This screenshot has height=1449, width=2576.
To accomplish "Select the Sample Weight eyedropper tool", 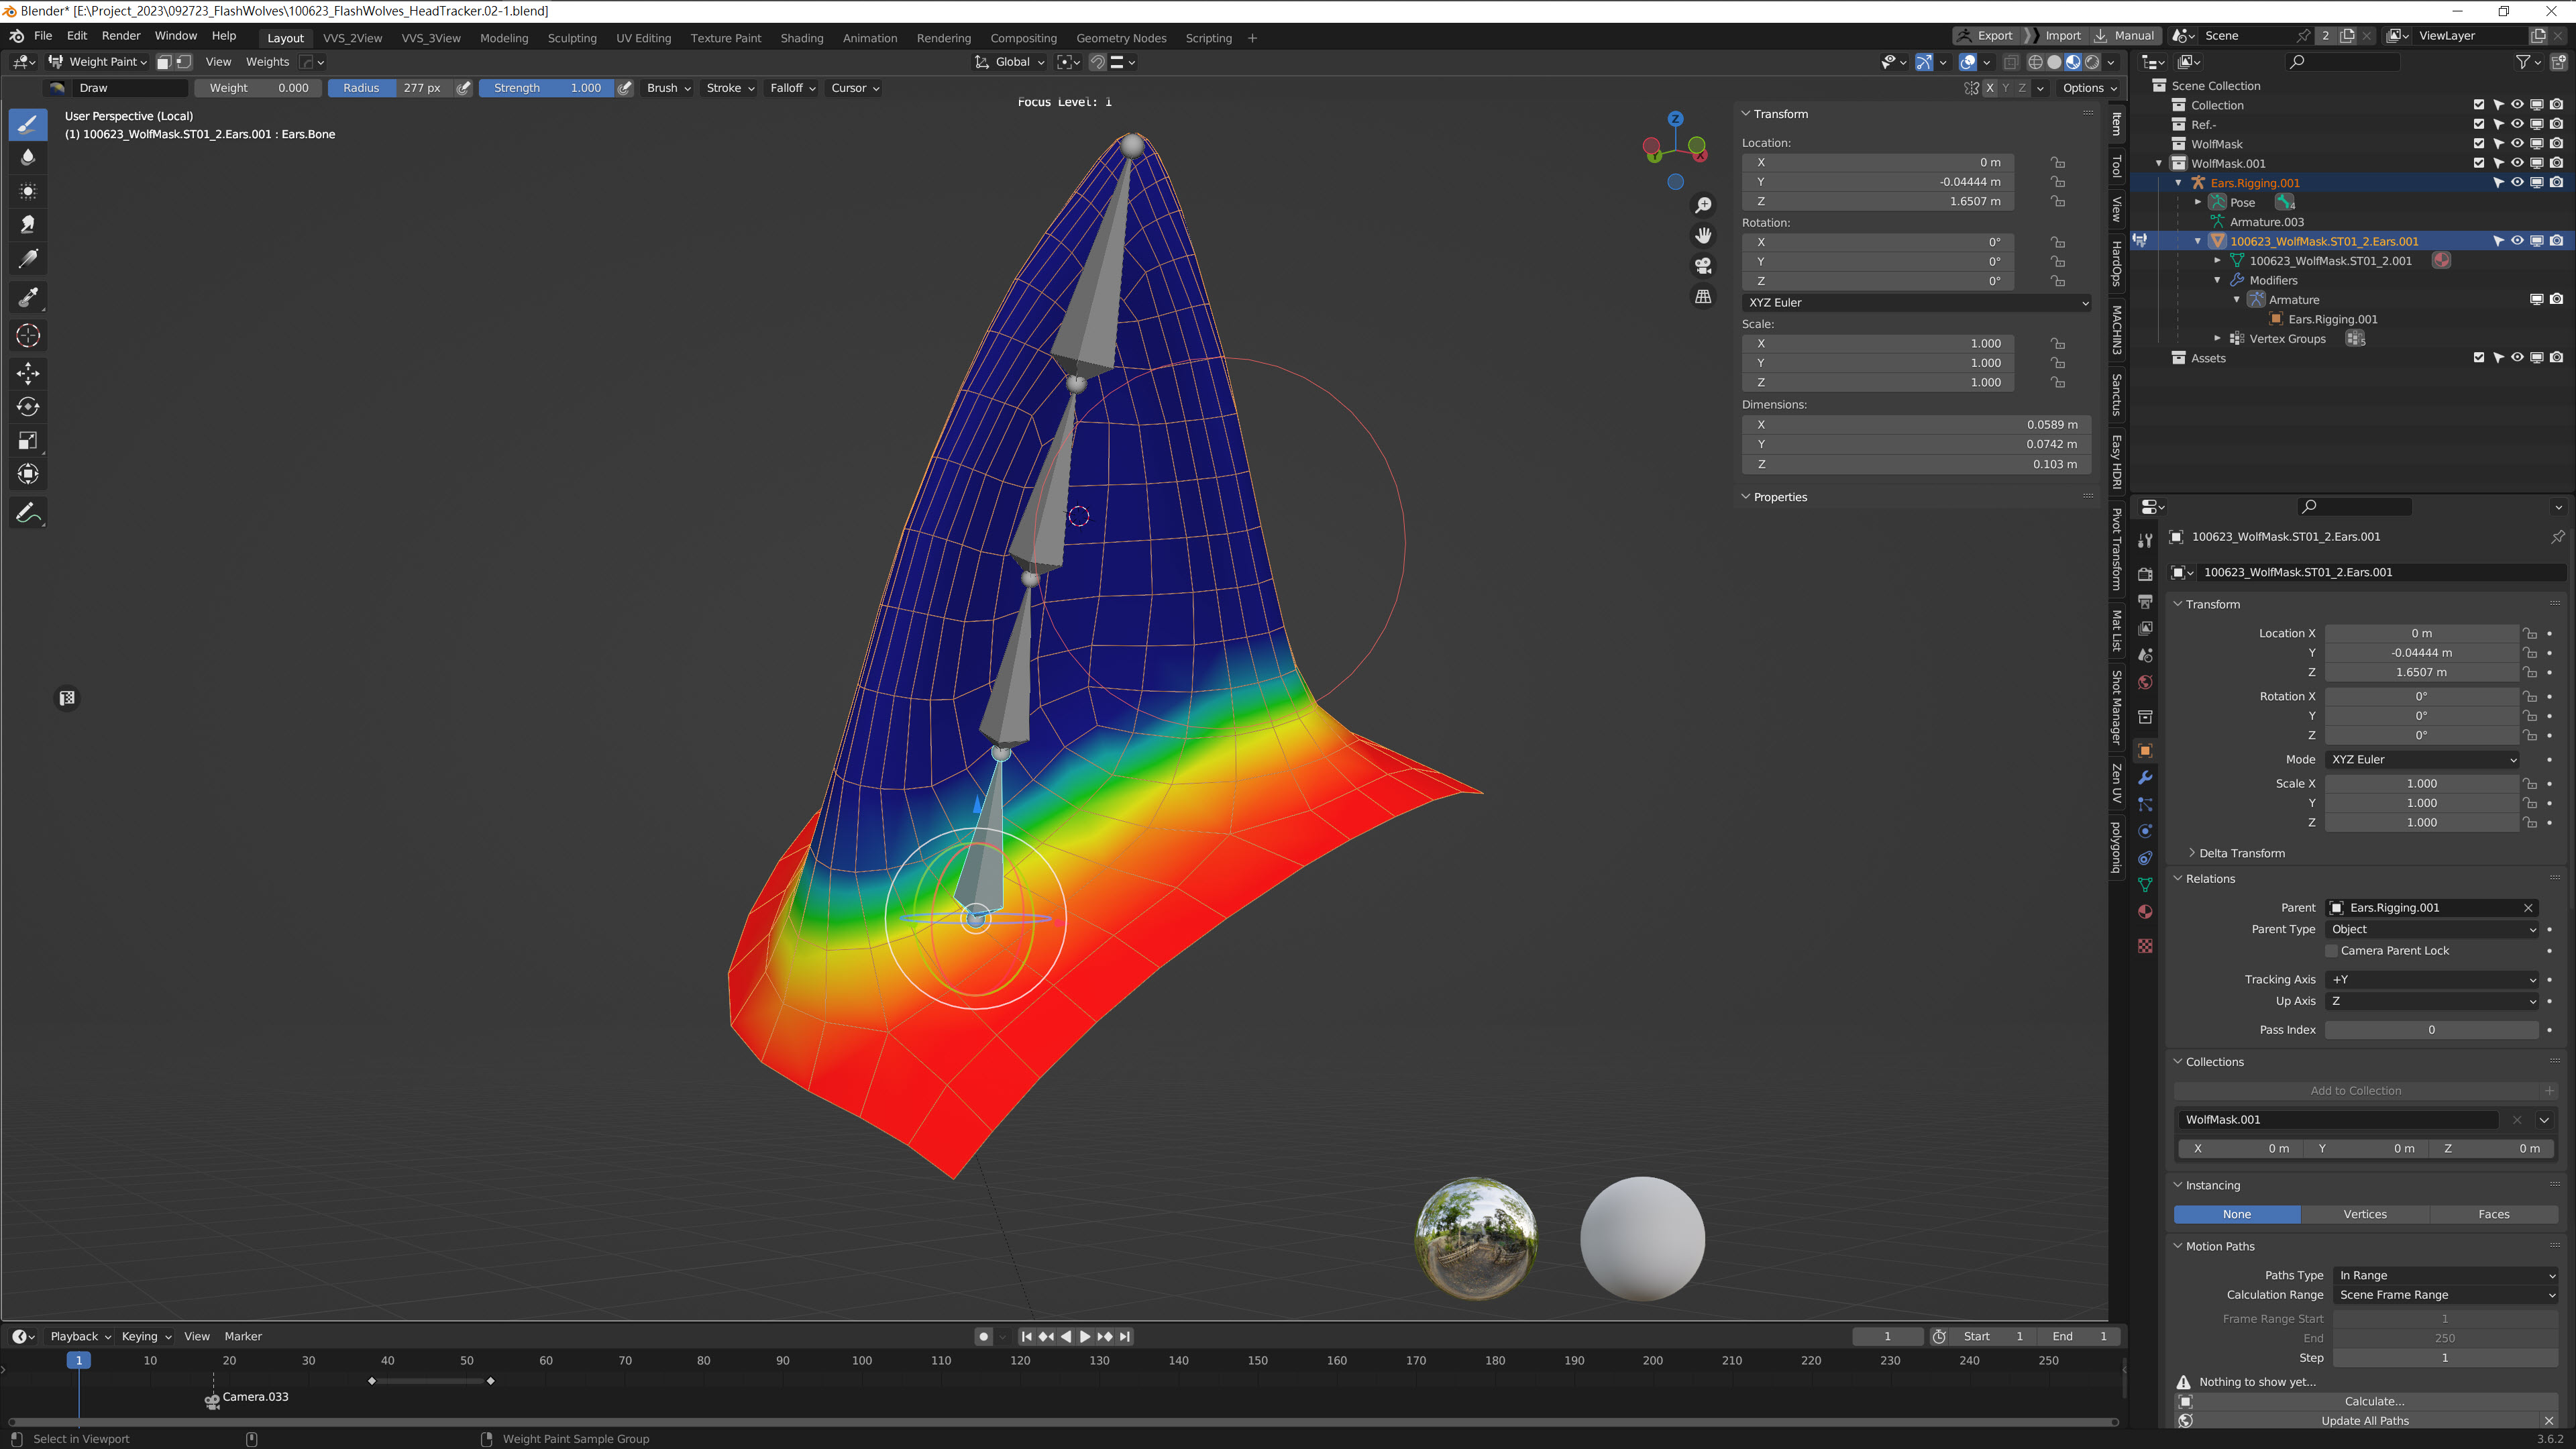I will click(28, 297).
